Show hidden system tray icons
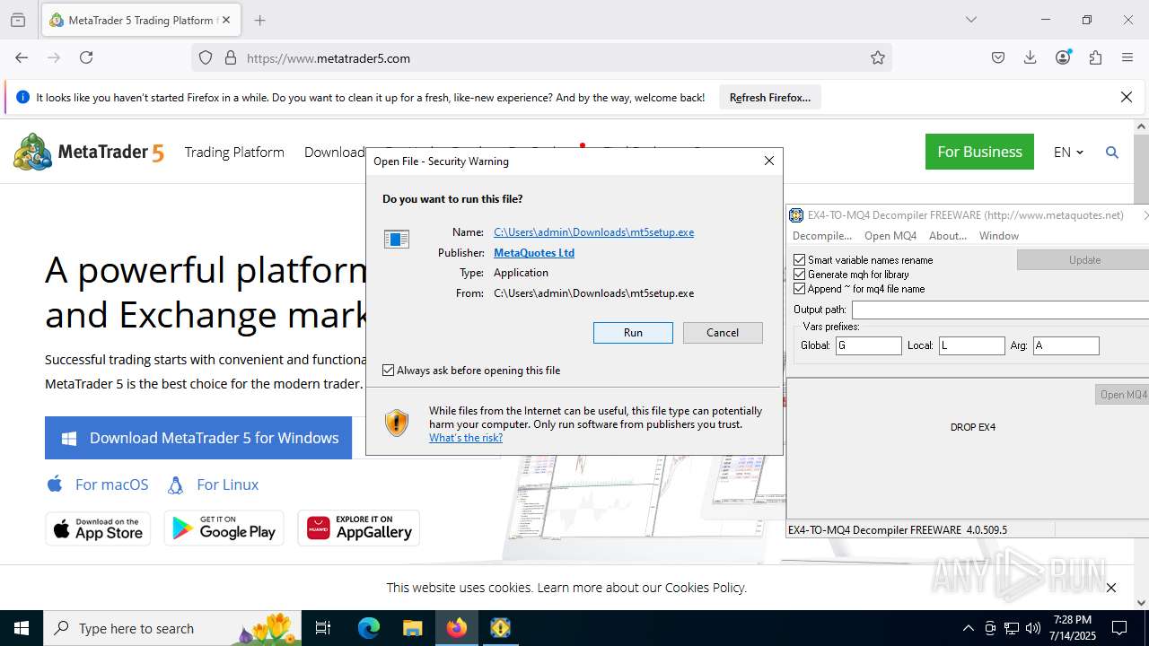Image resolution: width=1149 pixels, height=646 pixels. coord(968,628)
